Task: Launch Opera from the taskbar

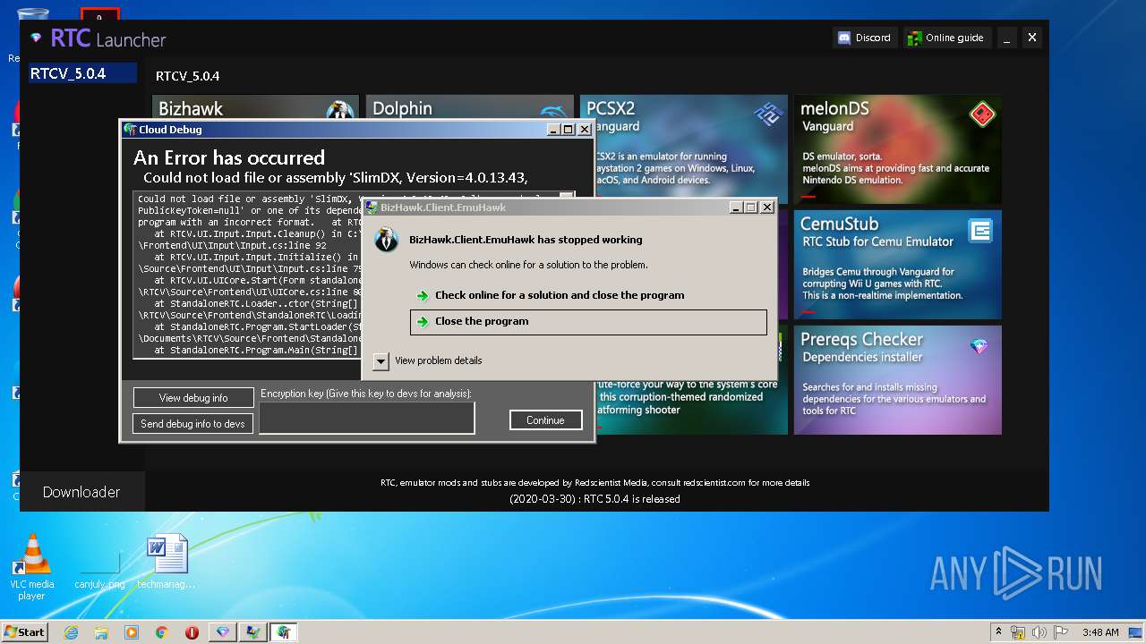Action: tap(192, 632)
